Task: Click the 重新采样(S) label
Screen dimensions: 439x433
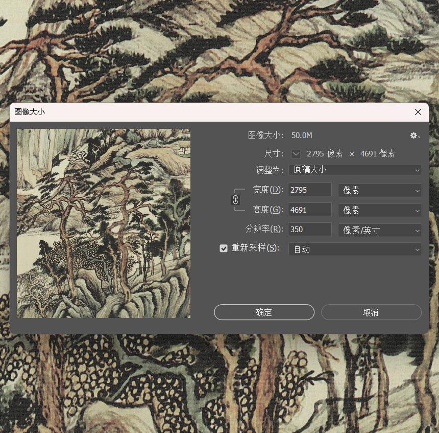Action: click(x=255, y=248)
